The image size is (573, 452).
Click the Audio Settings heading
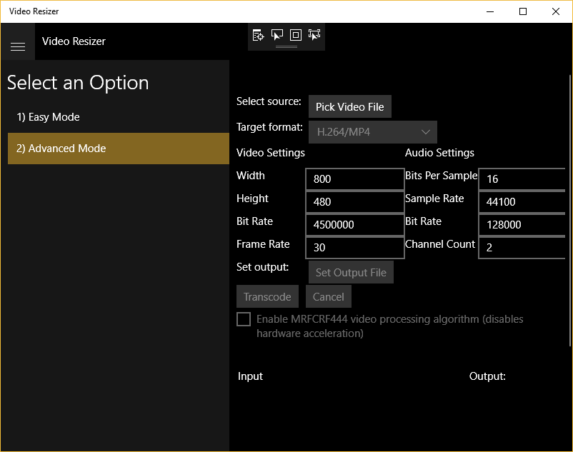point(439,153)
